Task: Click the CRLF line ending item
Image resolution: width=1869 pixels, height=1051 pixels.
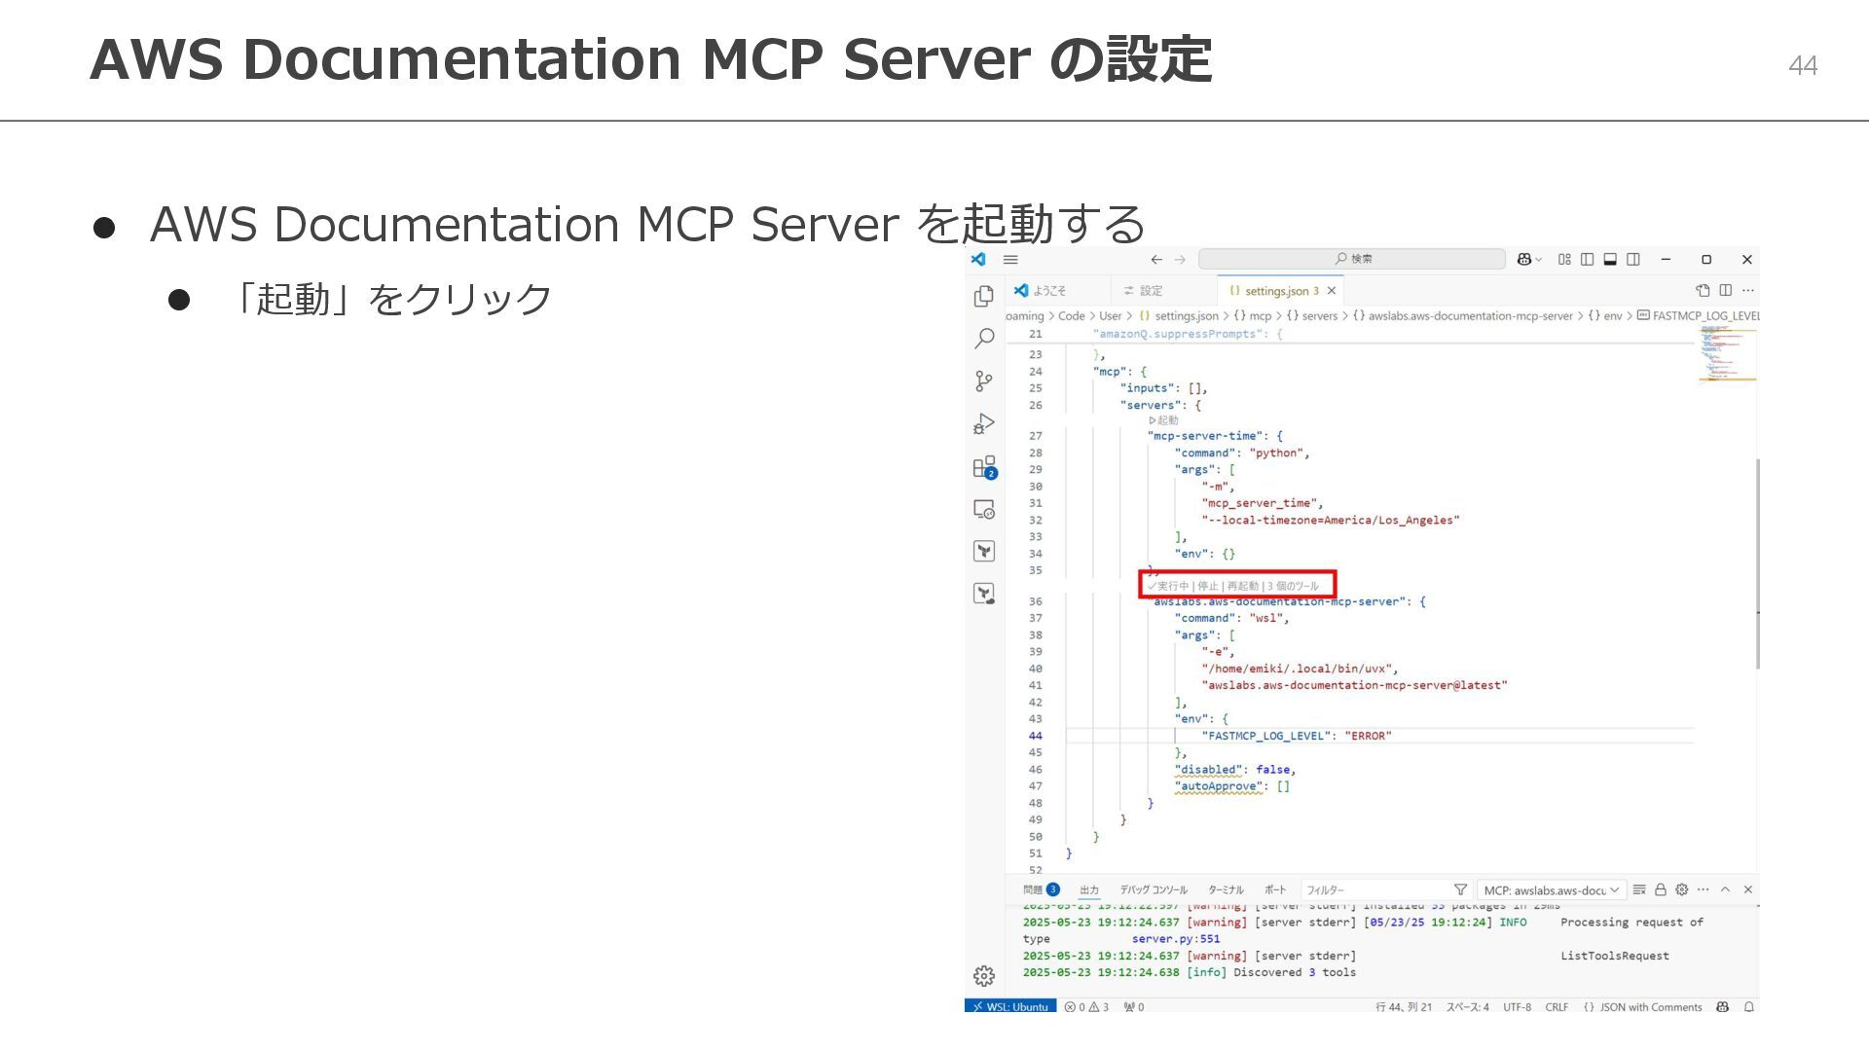Action: coord(1557,1007)
